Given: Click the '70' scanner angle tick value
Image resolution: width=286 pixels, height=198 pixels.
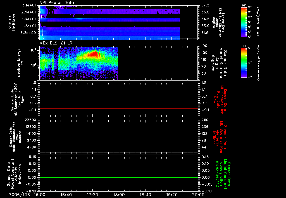Looking at the screenshot, I should coord(203,66).
